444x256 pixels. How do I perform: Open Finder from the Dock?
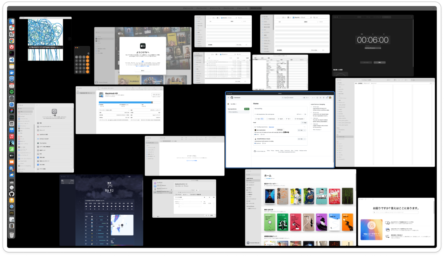click(x=12, y=21)
